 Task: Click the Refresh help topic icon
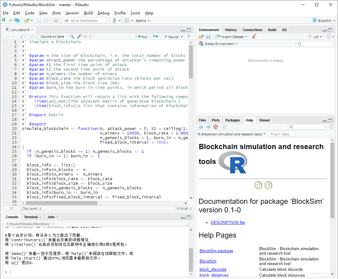click(x=331, y=127)
